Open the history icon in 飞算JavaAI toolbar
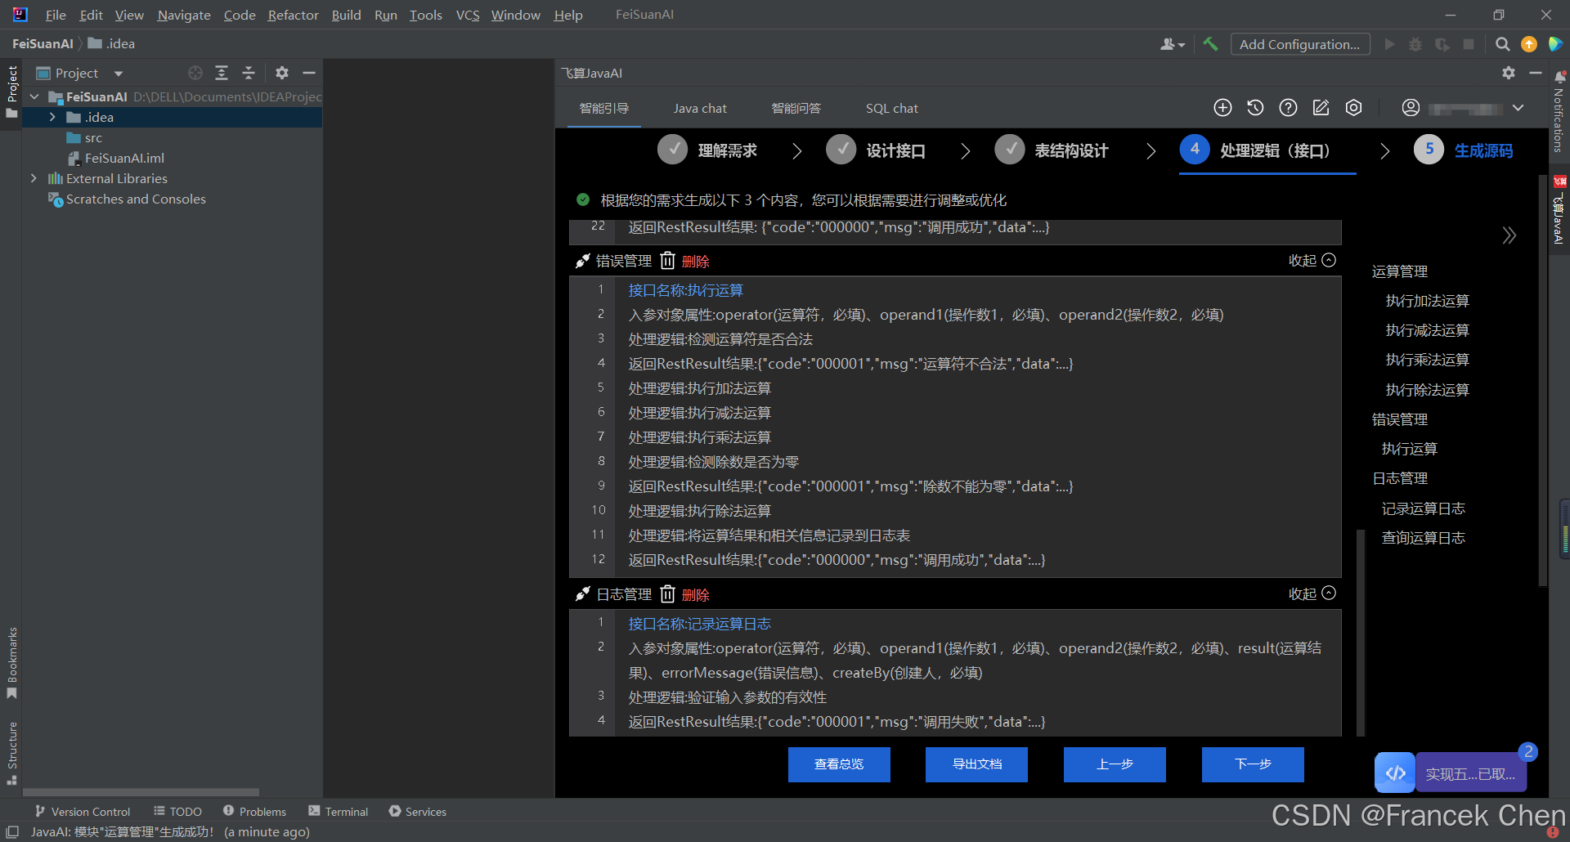This screenshot has width=1570, height=842. click(x=1255, y=107)
